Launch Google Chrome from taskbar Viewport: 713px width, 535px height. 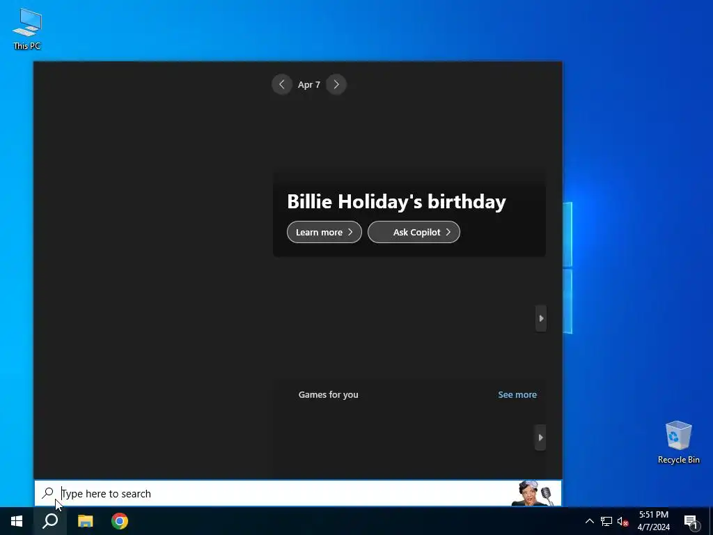click(120, 521)
